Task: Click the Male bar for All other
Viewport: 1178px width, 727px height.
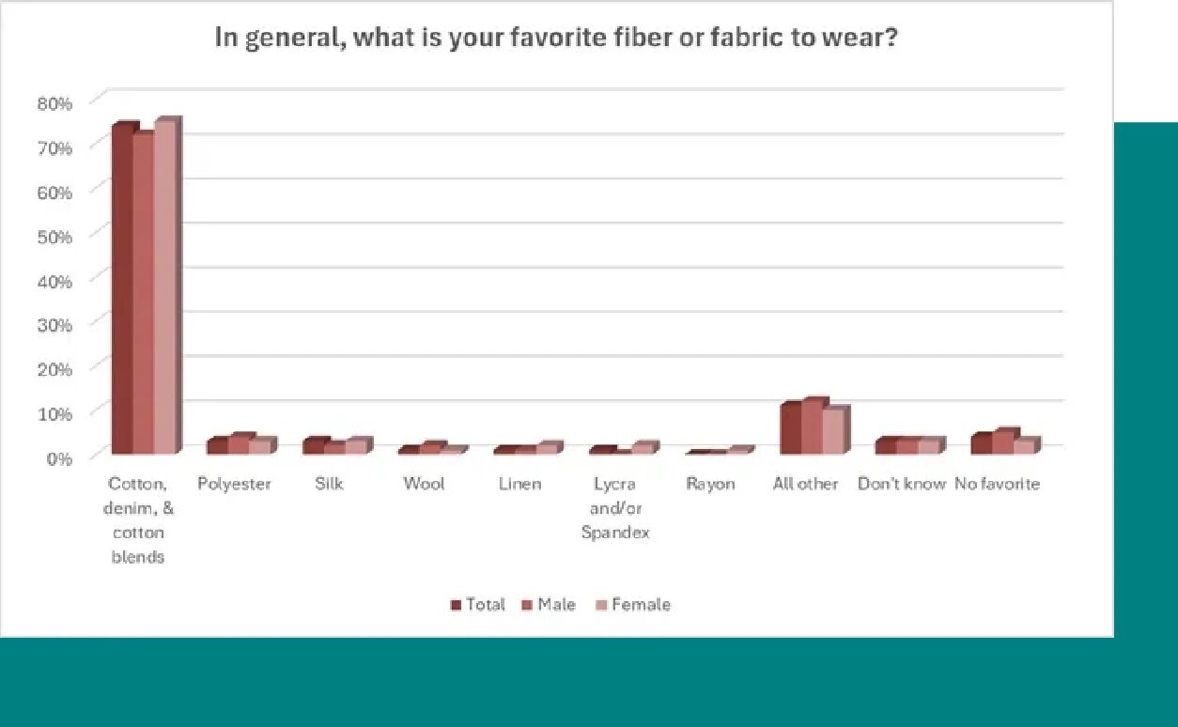Action: coord(813,428)
